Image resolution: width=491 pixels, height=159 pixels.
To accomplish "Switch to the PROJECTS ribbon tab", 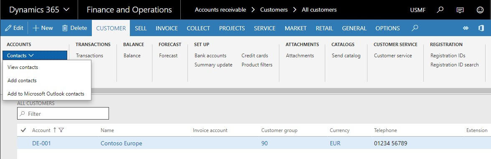I will click(x=232, y=28).
